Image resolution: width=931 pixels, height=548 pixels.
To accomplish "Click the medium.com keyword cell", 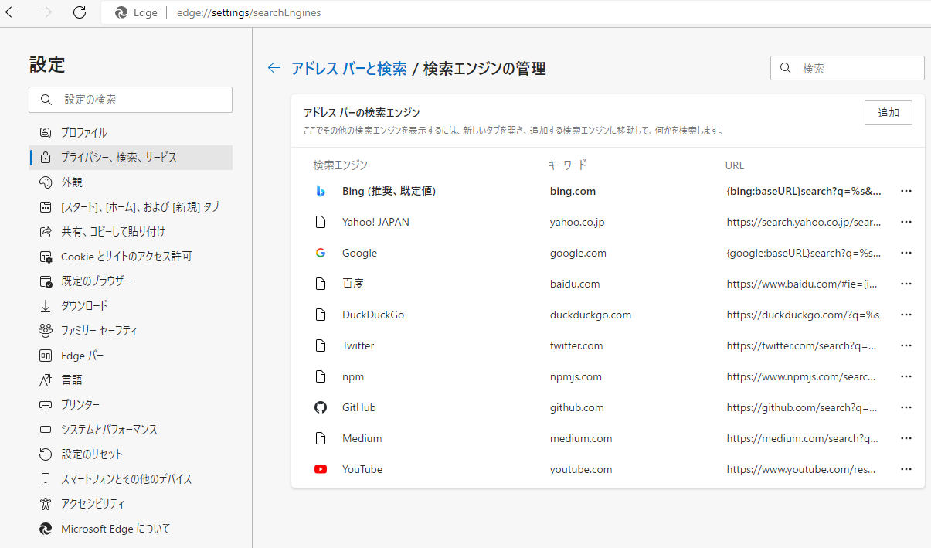I will coord(581,438).
